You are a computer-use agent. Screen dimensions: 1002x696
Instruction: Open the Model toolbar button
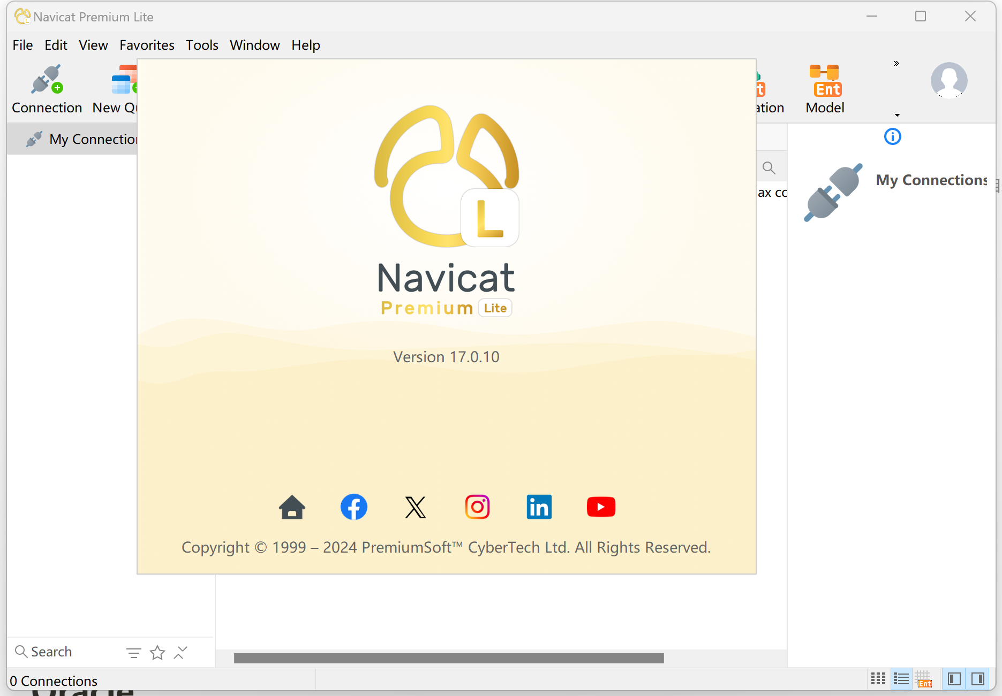pyautogui.click(x=825, y=89)
